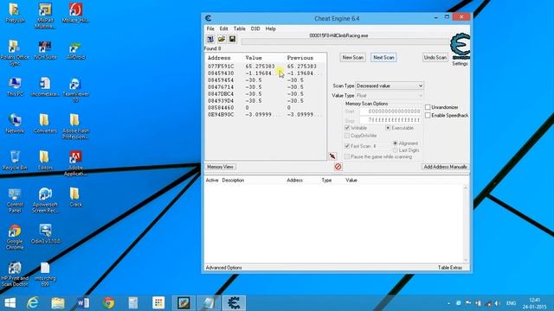Open Internet Explorer from the taskbar
Image resolution: width=554 pixels, height=311 pixels.
click(33, 303)
